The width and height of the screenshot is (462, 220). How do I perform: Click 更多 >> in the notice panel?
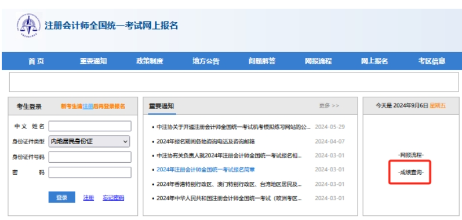tap(329, 105)
